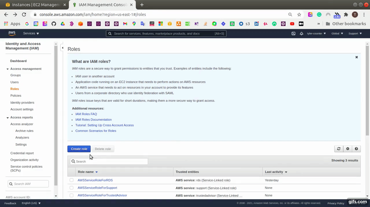Open Gmail bookmark
Viewport: 370px width, 207px height.
coord(125,24)
